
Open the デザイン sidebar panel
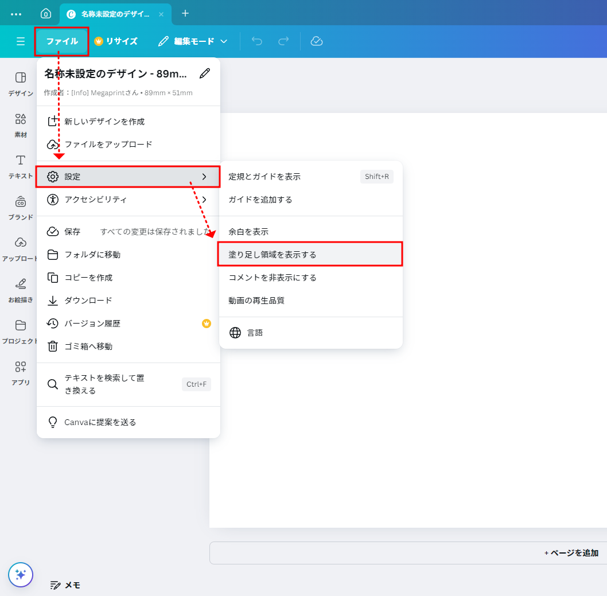coord(21,84)
